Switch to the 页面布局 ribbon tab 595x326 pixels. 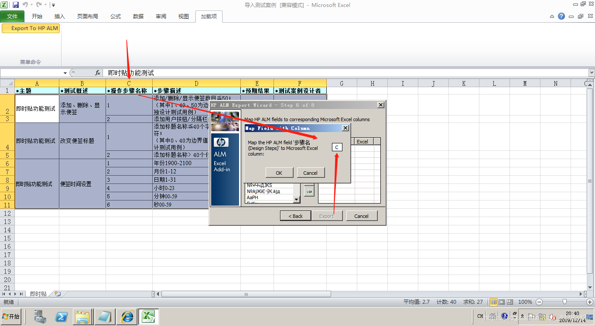pyautogui.click(x=88, y=17)
